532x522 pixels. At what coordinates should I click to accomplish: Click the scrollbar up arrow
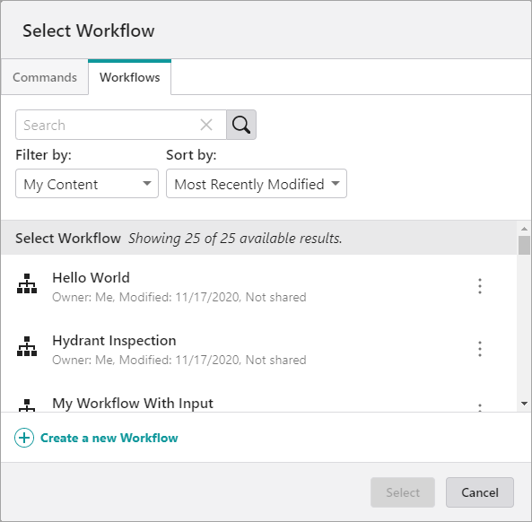point(524,229)
